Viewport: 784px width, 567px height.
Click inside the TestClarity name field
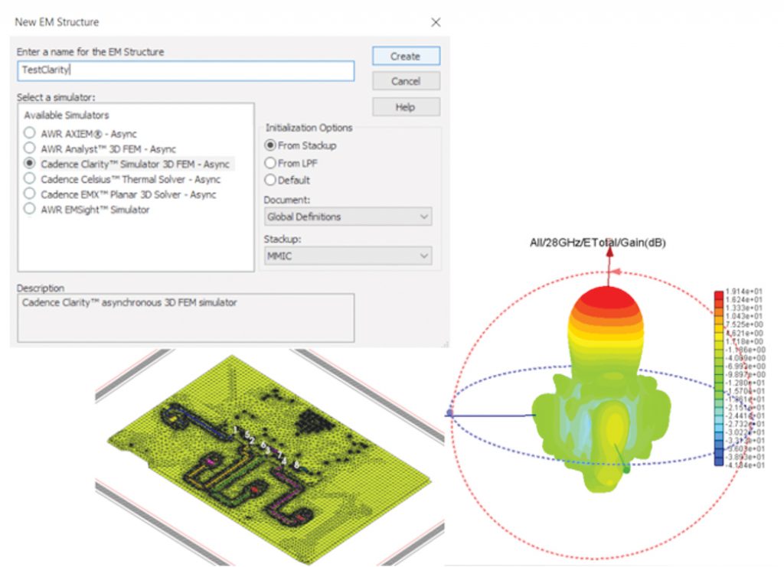(x=184, y=70)
